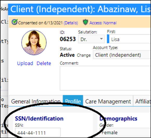Image resolution: width=151 pixels, height=138 pixels.
Task: Open the Access: Normal link
Action: pos(103,23)
